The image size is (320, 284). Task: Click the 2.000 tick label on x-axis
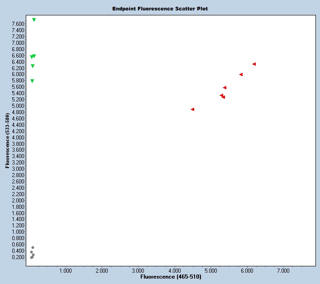click(102, 271)
